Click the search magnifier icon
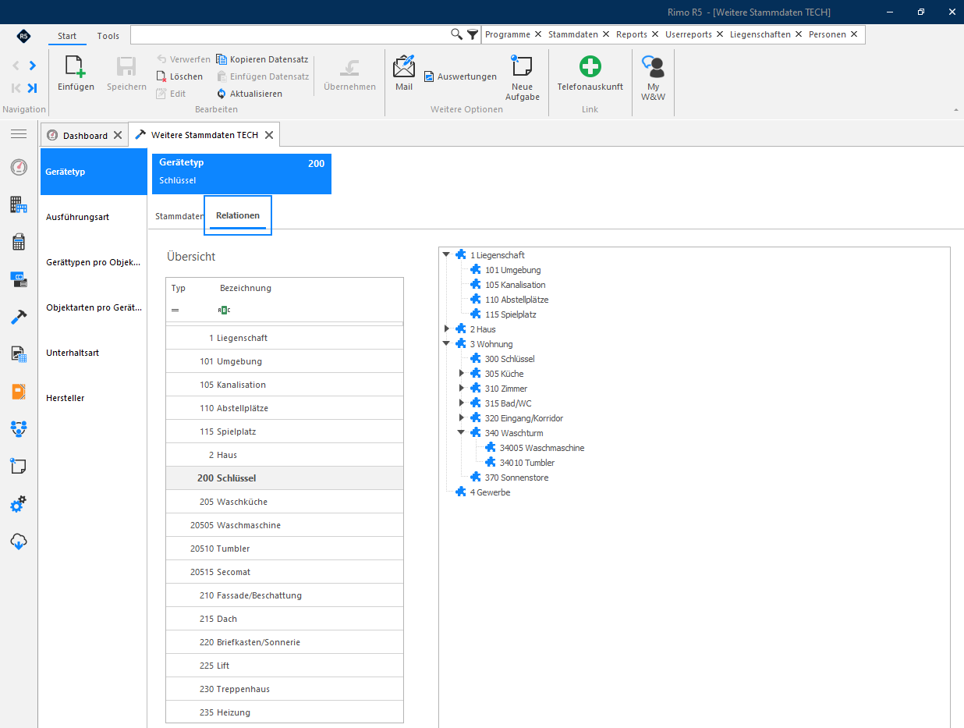 click(457, 34)
